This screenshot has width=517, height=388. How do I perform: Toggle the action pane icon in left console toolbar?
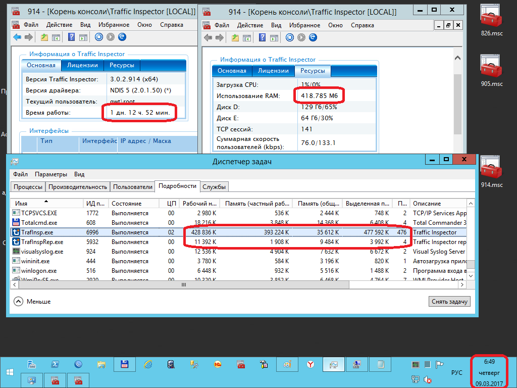coord(83,37)
